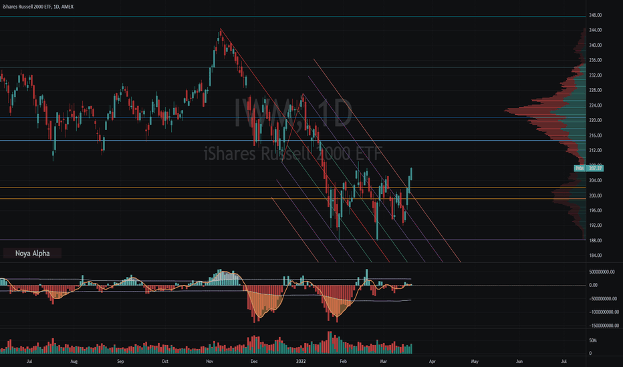Click the 228.00 price axis label
The image size is (623, 367).
click(595, 91)
